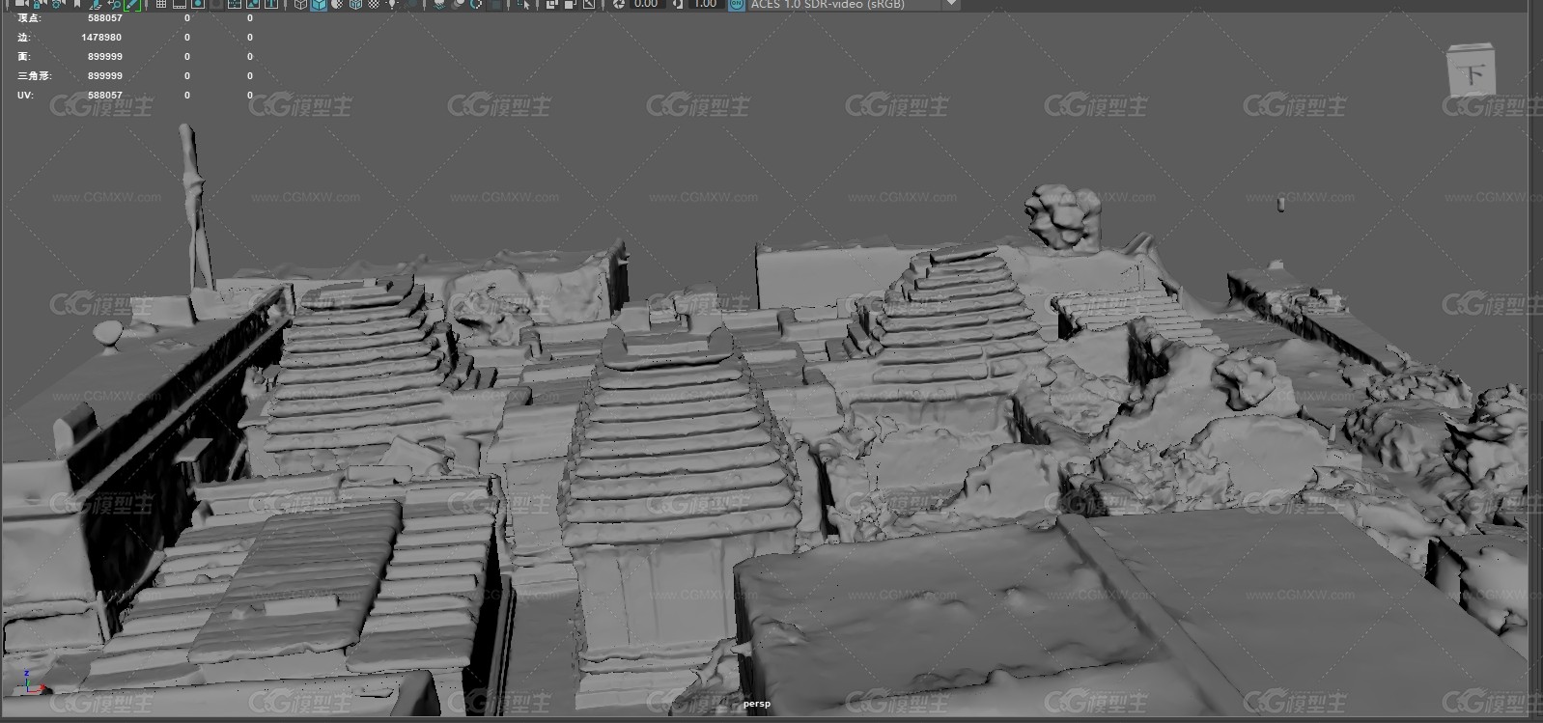This screenshot has height=723, width=1543.
Task: Click the Use Default Material icon
Action: click(x=337, y=5)
